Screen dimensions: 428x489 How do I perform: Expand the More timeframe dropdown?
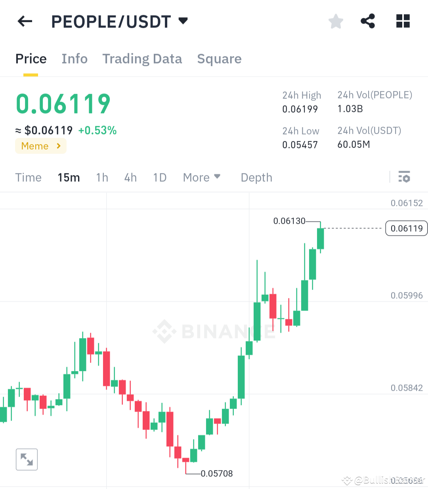click(202, 177)
